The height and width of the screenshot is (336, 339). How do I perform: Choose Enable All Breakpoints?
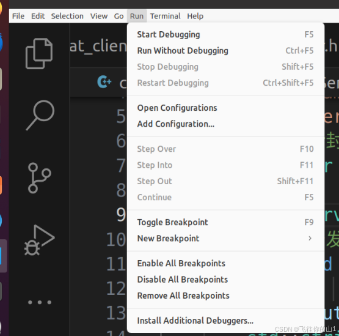pos(225,263)
